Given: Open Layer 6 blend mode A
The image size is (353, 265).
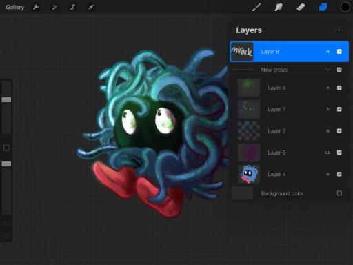Looking at the screenshot, I should [x=328, y=88].
